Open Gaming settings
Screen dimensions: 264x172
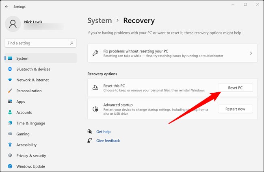(23, 134)
